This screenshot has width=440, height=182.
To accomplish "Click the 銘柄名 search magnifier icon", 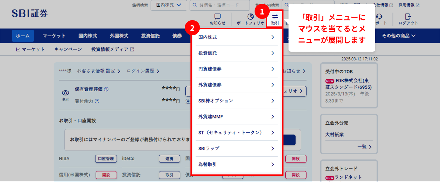I will click(x=195, y=5).
